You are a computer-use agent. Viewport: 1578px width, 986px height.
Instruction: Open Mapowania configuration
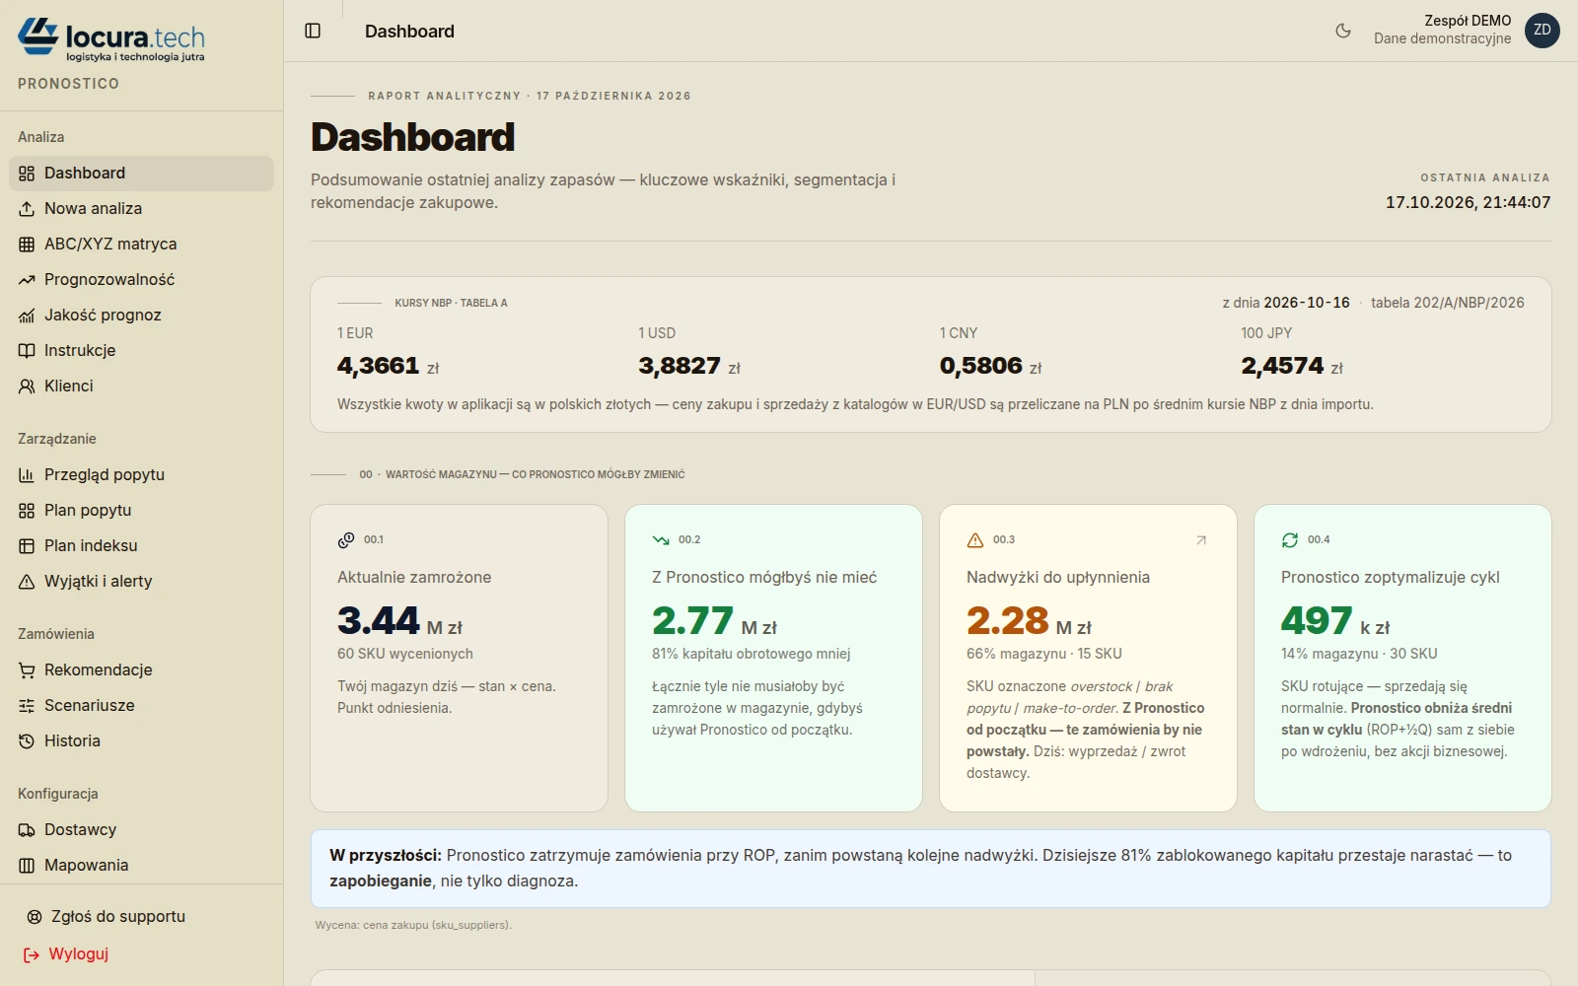[141, 866]
